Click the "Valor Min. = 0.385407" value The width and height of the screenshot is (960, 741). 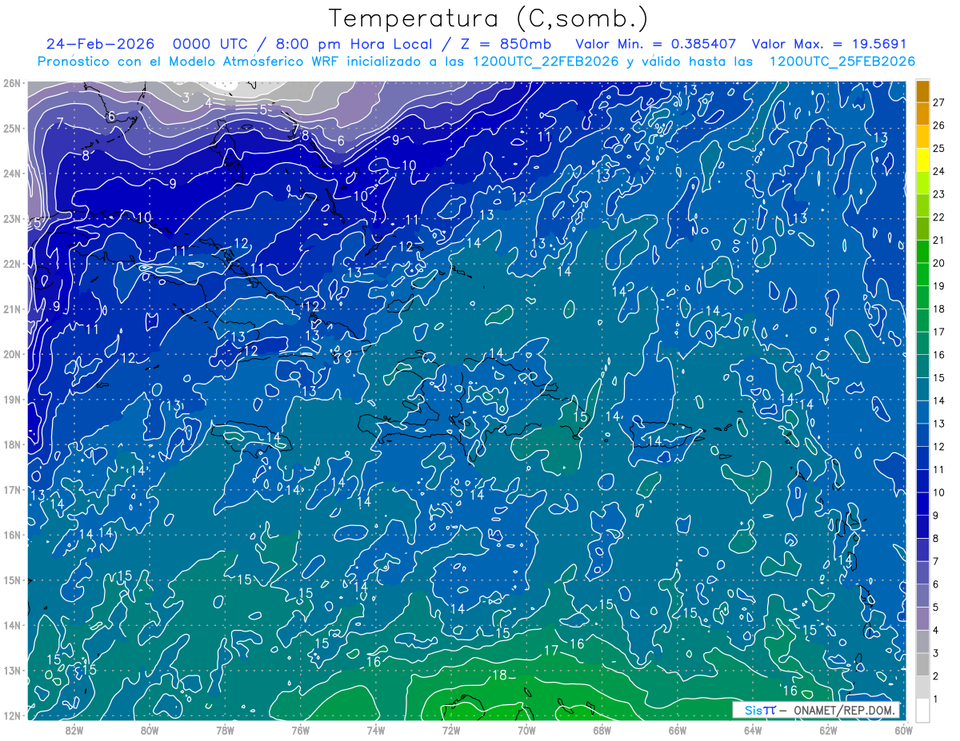click(x=656, y=44)
